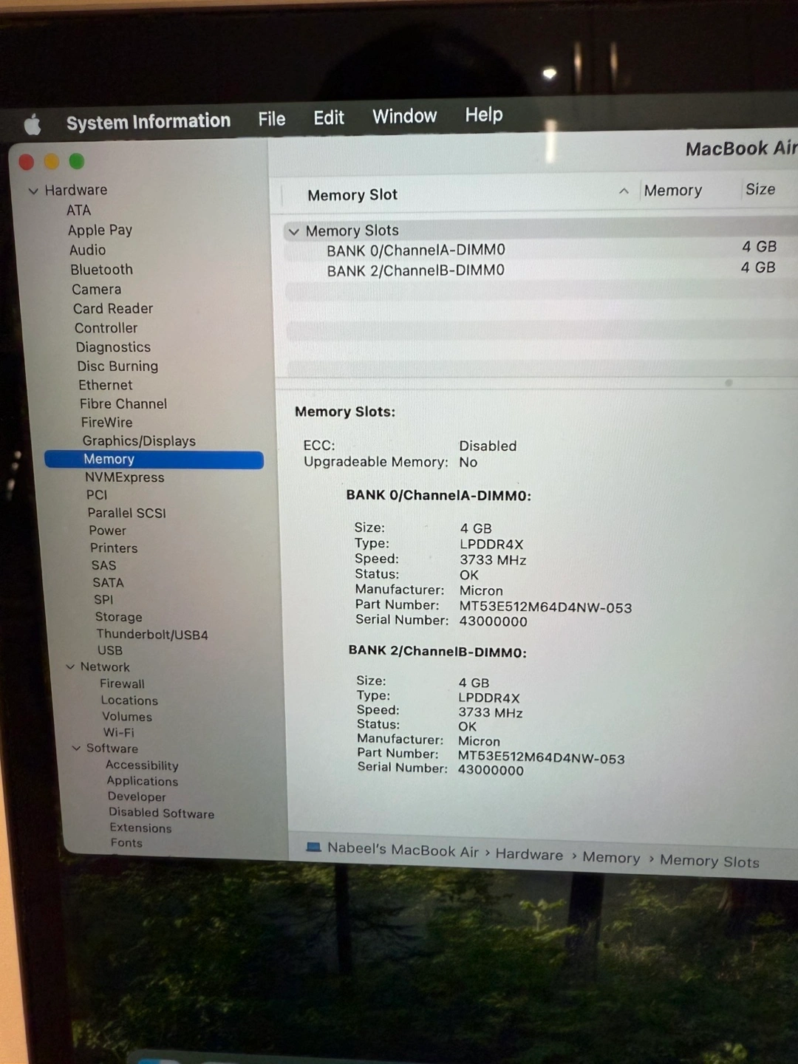The height and width of the screenshot is (1064, 798).
Task: Sort by Memory column header
Action: click(673, 191)
